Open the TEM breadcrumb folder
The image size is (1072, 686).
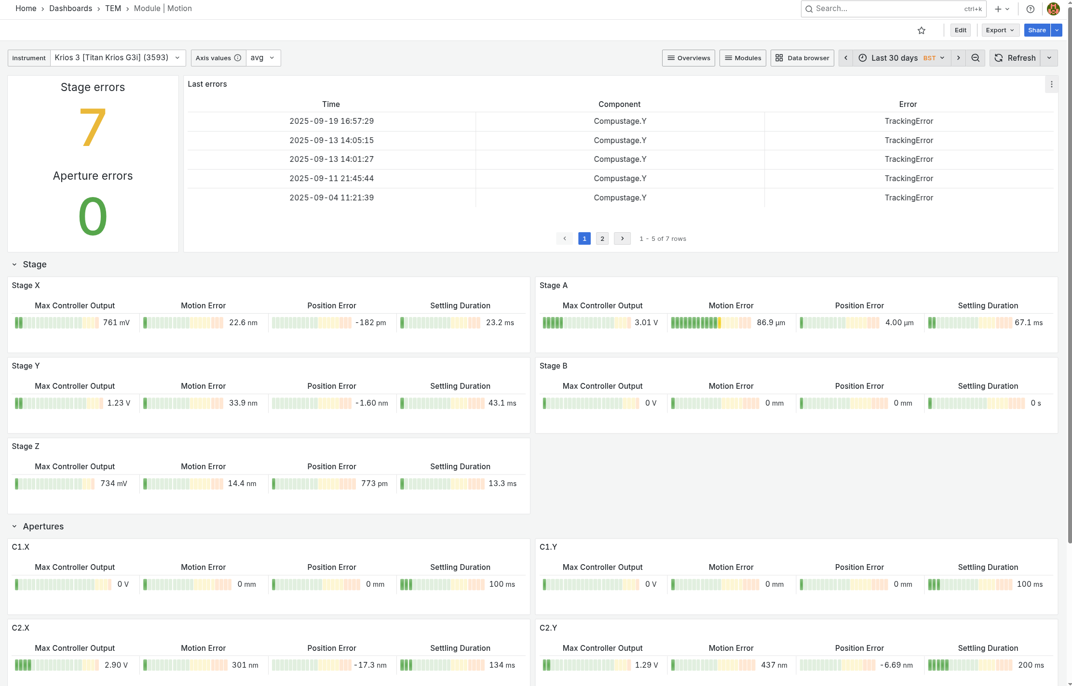[113, 9]
